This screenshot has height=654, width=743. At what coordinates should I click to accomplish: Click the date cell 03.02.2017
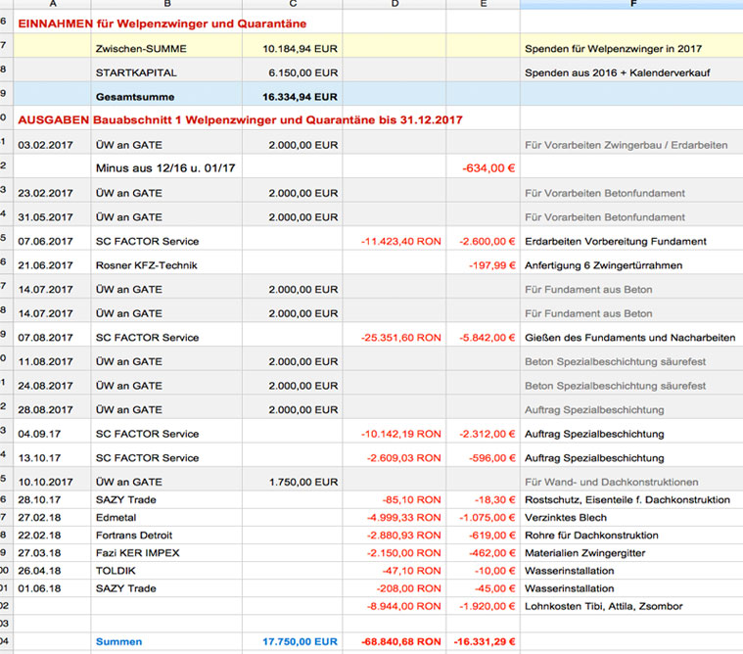point(52,142)
